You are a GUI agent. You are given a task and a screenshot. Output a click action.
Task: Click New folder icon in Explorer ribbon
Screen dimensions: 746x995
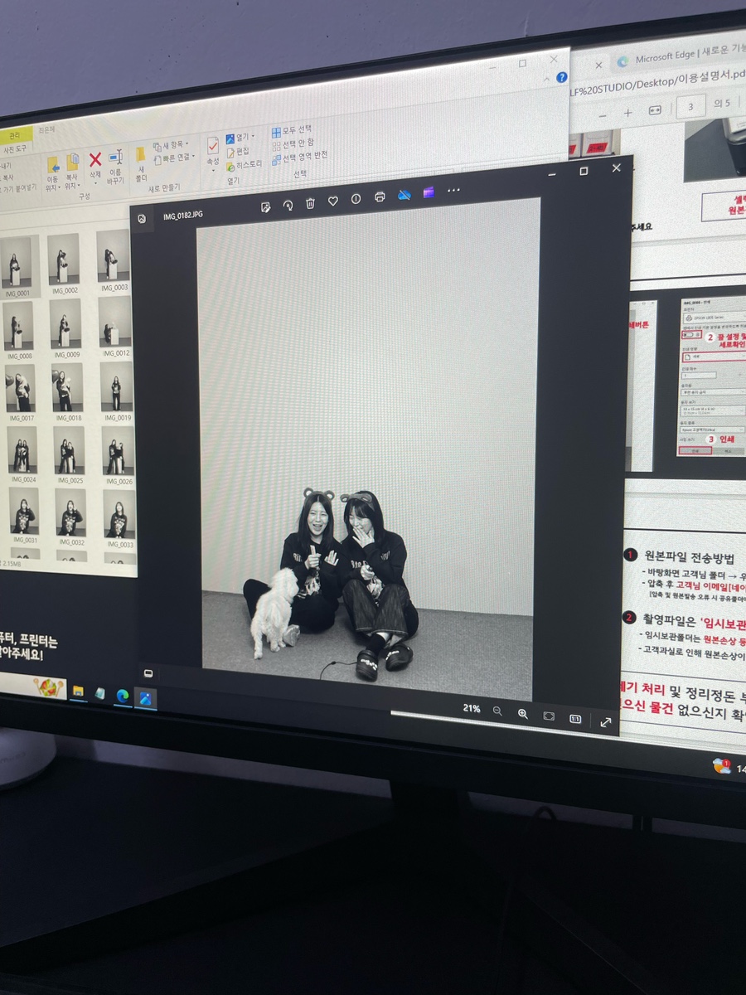point(141,154)
